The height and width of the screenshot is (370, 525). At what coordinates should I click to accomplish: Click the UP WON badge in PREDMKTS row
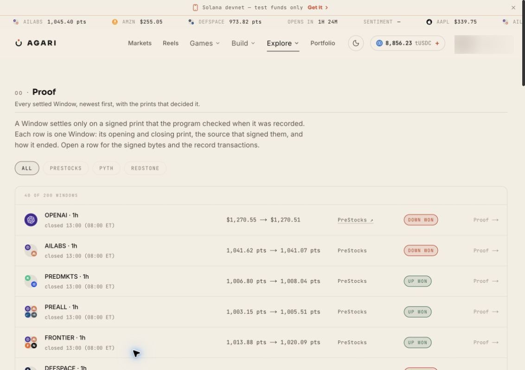(x=417, y=281)
